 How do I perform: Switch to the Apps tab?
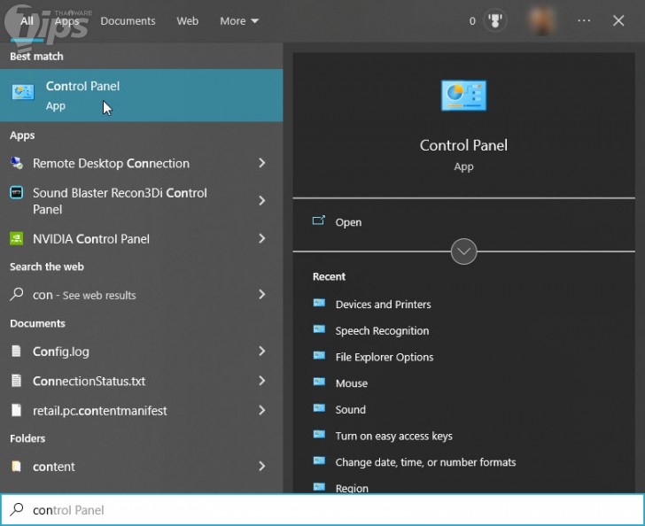(66, 21)
